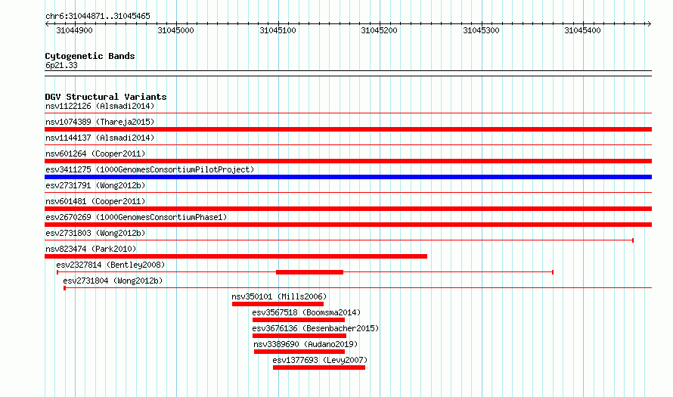The image size is (673, 397).
Task: Select the nsv350101 red bar
Action: pyautogui.click(x=278, y=304)
